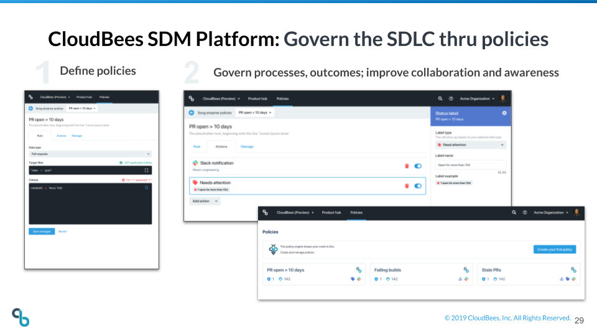Click the CloudBees logo in the Define policies window
597x336 pixels.
[31, 97]
